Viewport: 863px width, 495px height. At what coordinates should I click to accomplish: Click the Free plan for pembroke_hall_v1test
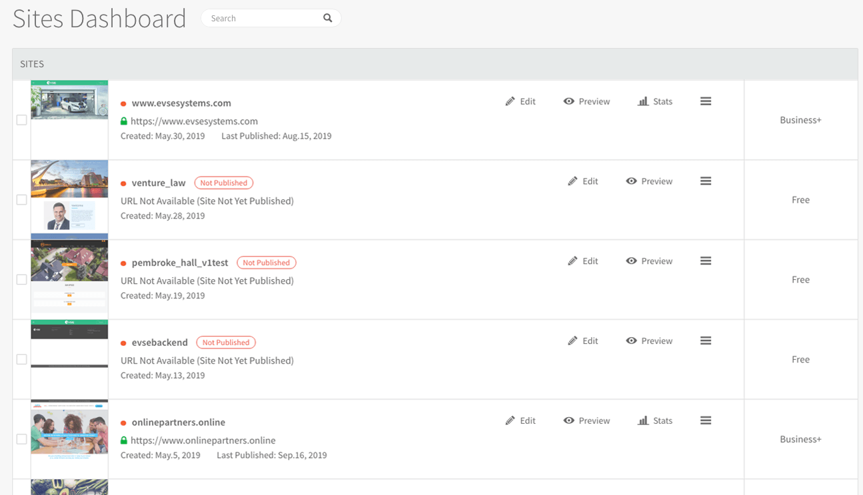pyautogui.click(x=800, y=280)
